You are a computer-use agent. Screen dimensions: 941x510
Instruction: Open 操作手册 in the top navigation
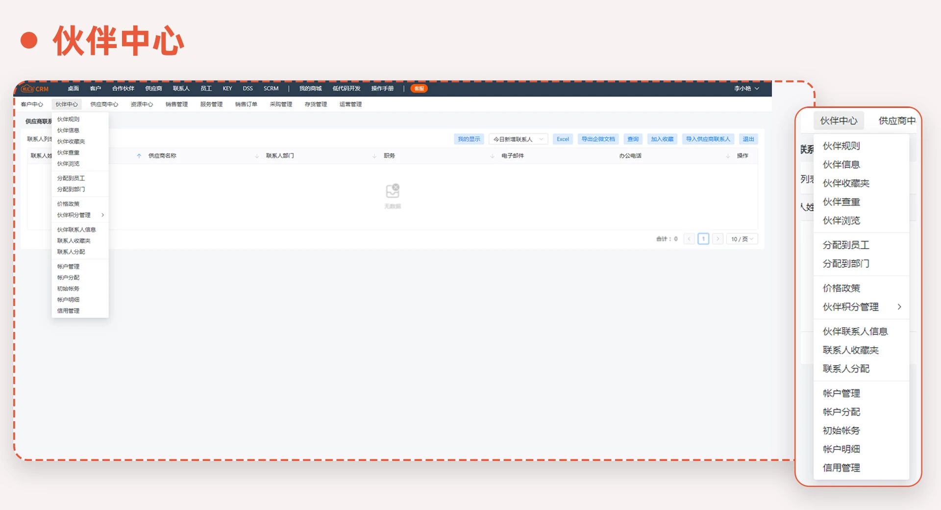382,89
